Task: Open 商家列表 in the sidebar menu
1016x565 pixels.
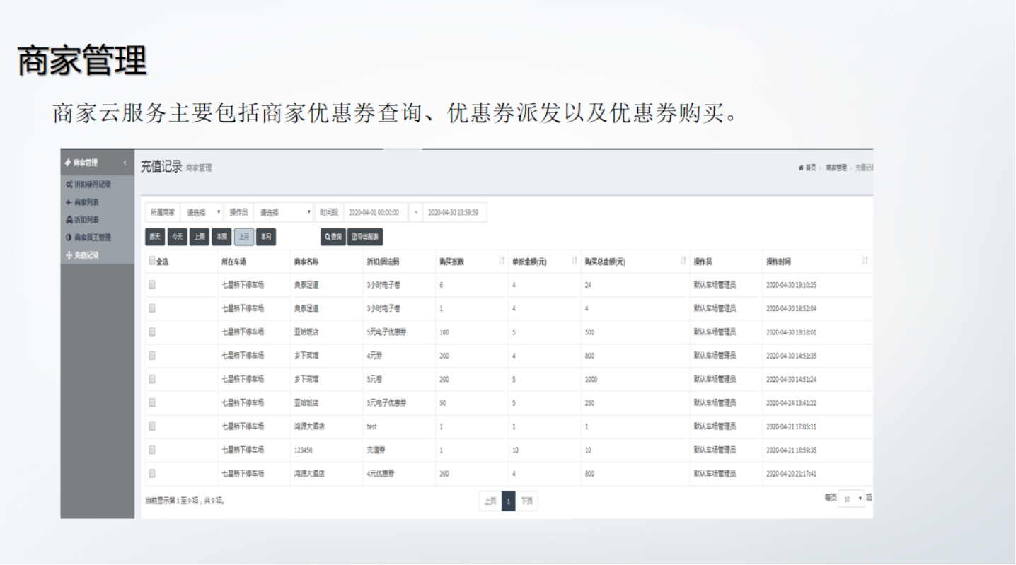Action: click(x=86, y=202)
